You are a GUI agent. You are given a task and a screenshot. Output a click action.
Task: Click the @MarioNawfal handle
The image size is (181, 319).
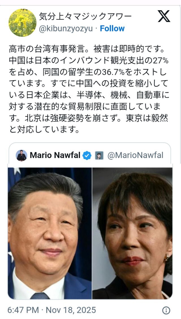point(135,155)
